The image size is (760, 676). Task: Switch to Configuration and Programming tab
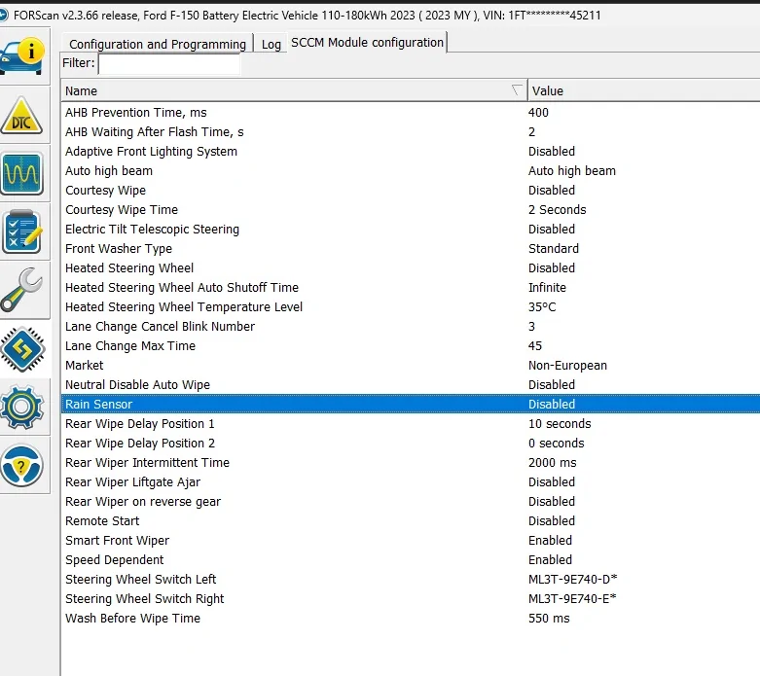pyautogui.click(x=158, y=44)
